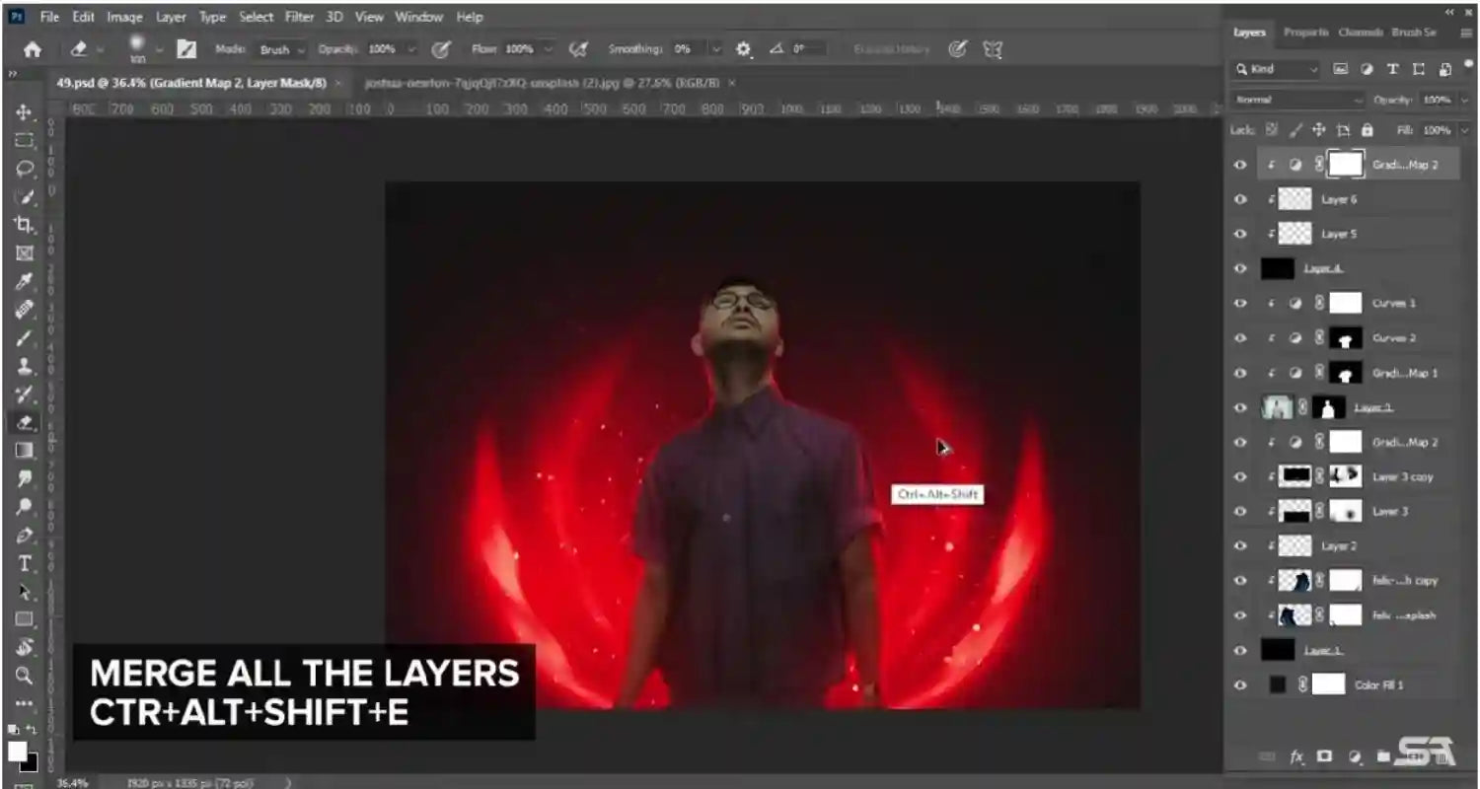Open the layer filter Kind dropdown

click(1275, 69)
